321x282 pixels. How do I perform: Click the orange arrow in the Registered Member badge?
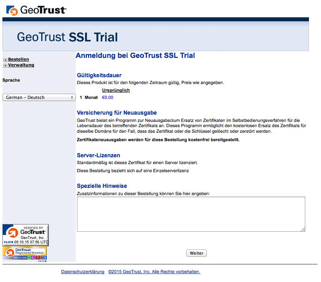coord(10,253)
